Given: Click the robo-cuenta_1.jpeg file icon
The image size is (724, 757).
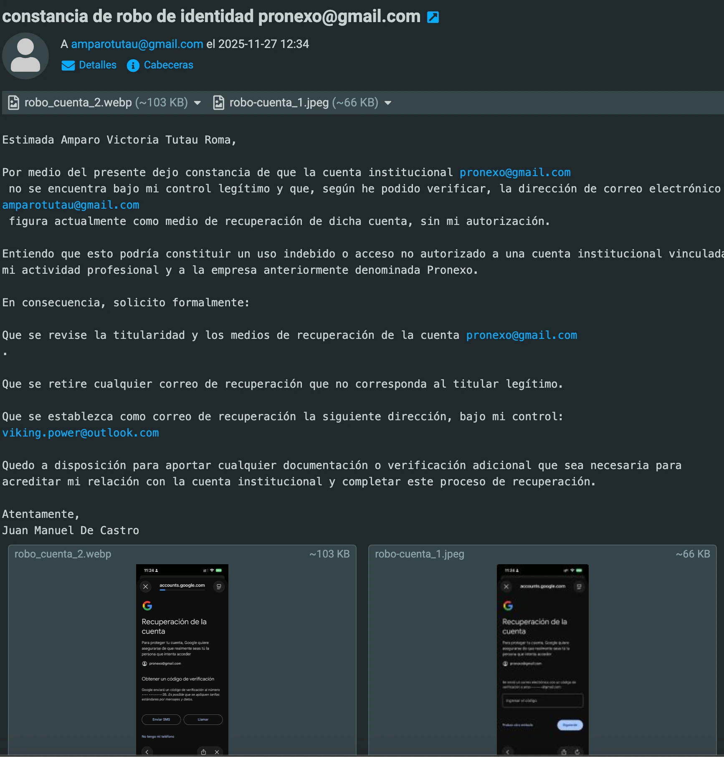Looking at the screenshot, I should tap(218, 103).
